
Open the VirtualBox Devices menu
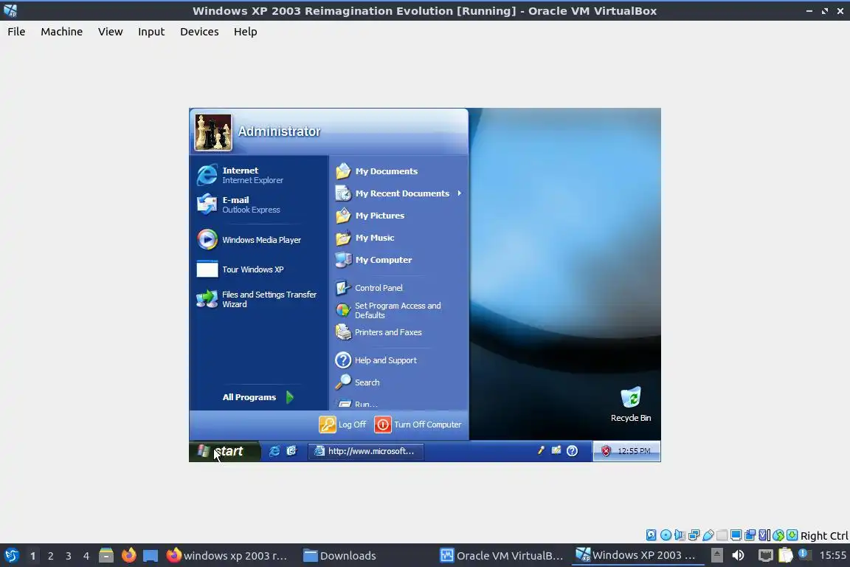click(x=199, y=32)
